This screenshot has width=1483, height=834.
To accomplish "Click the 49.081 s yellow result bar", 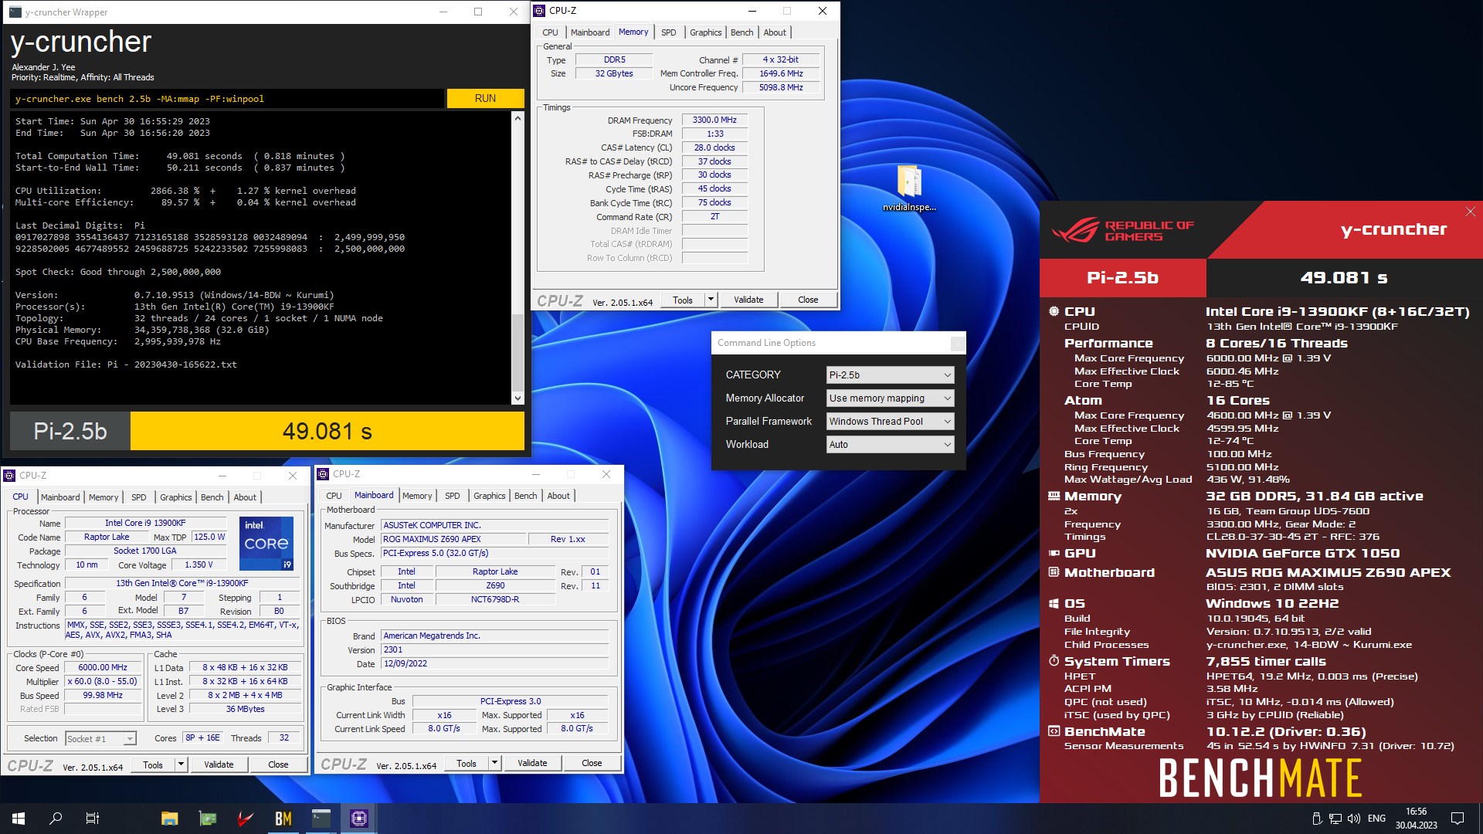I will click(x=327, y=431).
